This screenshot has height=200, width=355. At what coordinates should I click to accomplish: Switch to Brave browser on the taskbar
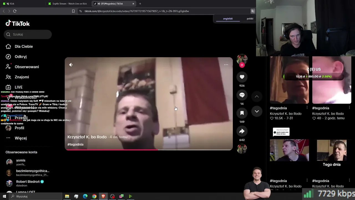tap(103, 196)
